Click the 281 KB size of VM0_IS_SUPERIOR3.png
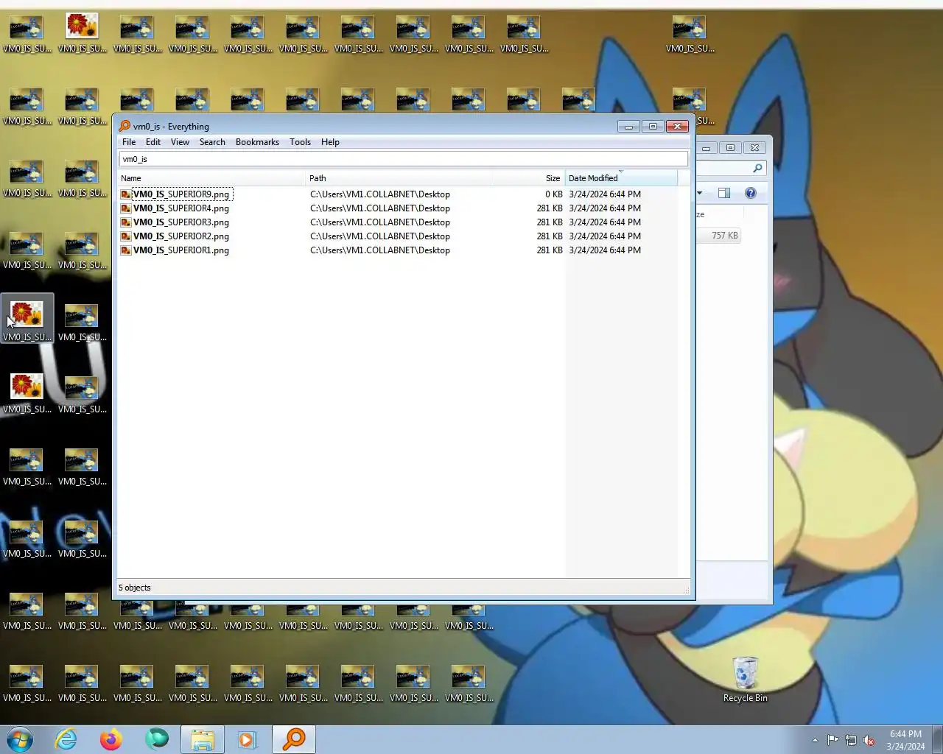 coord(550,222)
